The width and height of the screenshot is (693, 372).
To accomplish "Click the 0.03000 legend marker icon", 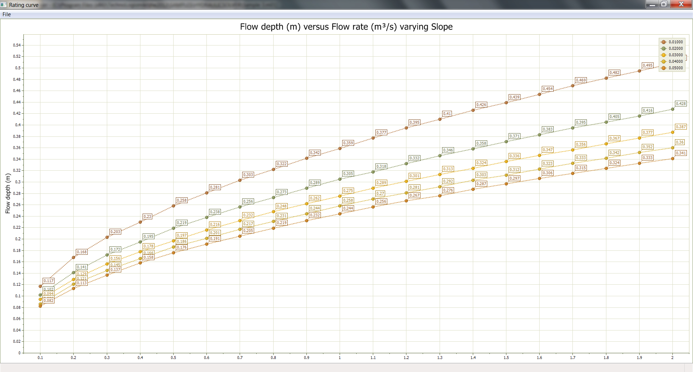I will click(x=663, y=55).
